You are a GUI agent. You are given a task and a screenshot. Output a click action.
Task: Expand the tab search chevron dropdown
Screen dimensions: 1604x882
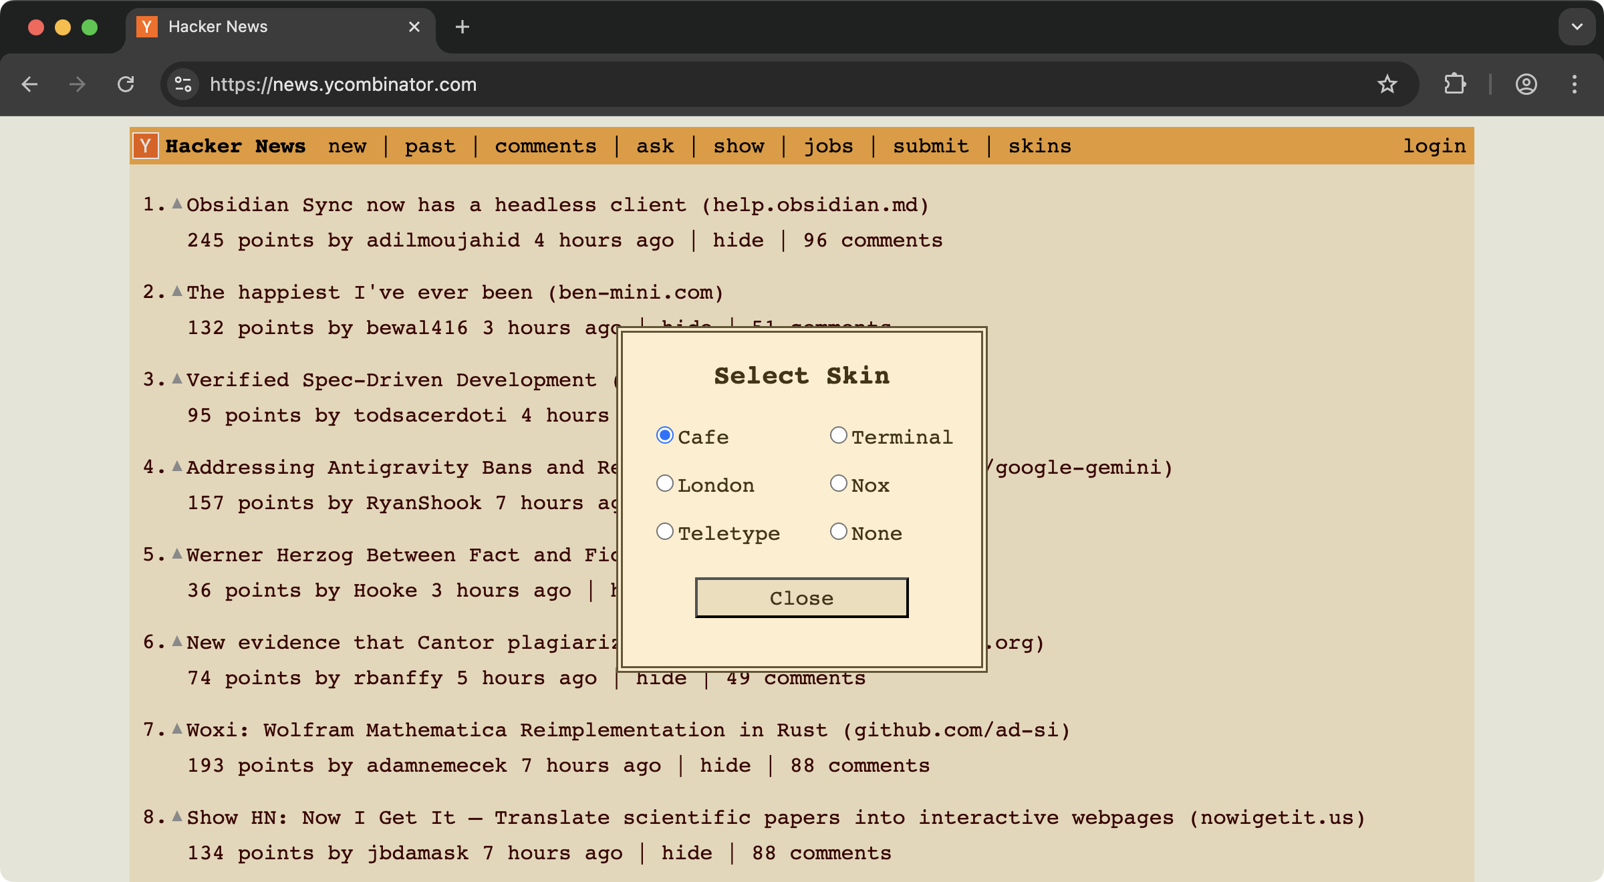[1577, 27]
